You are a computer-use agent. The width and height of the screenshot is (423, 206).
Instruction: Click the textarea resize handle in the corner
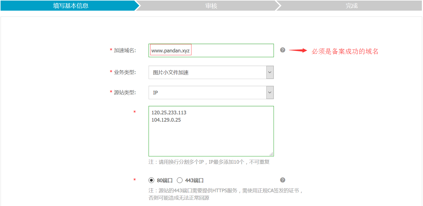[271, 154]
